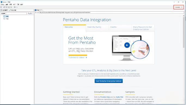
Task: Click the tree search input field
Action: coord(16,14)
